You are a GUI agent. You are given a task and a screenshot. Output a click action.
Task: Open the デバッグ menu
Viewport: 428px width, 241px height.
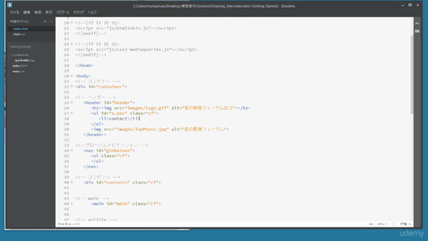click(79, 12)
